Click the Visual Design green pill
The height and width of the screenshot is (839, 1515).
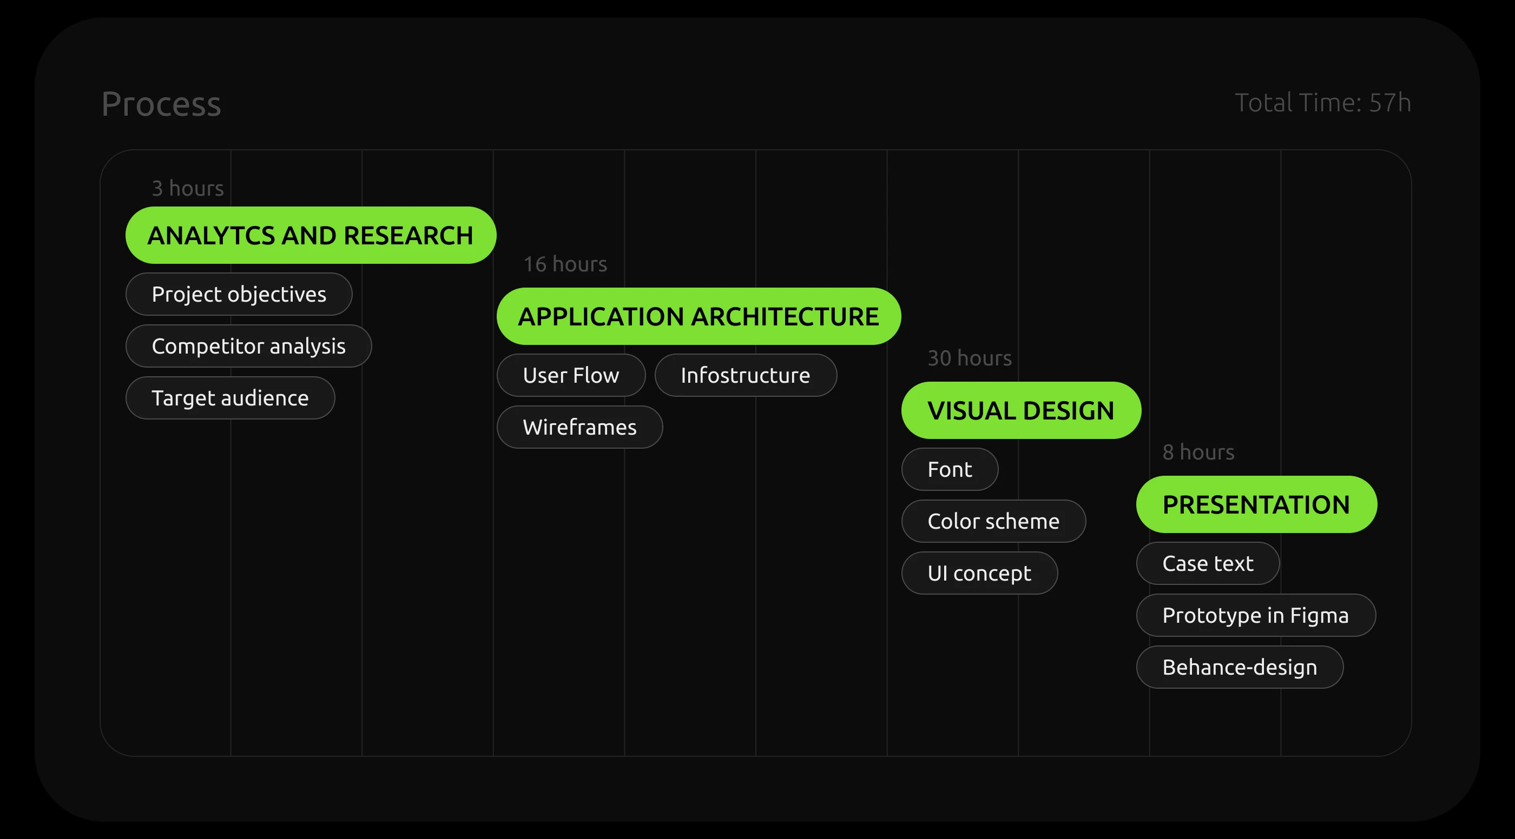point(1020,410)
